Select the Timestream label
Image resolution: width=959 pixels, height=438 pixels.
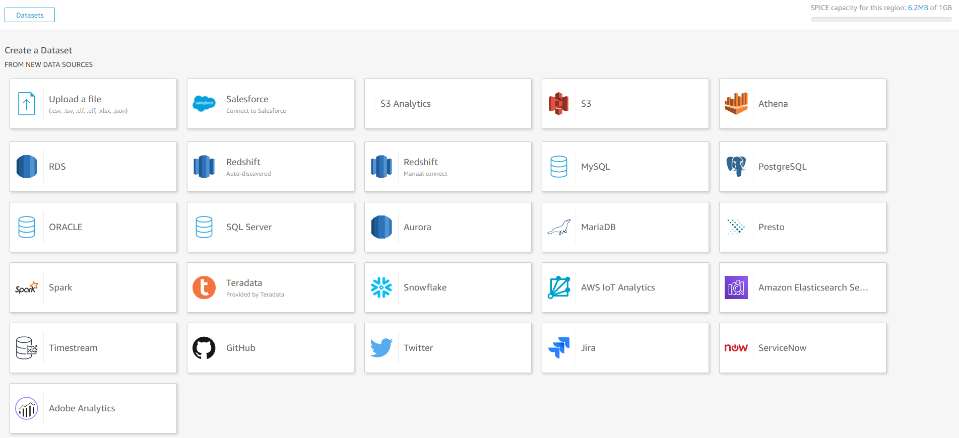click(74, 348)
